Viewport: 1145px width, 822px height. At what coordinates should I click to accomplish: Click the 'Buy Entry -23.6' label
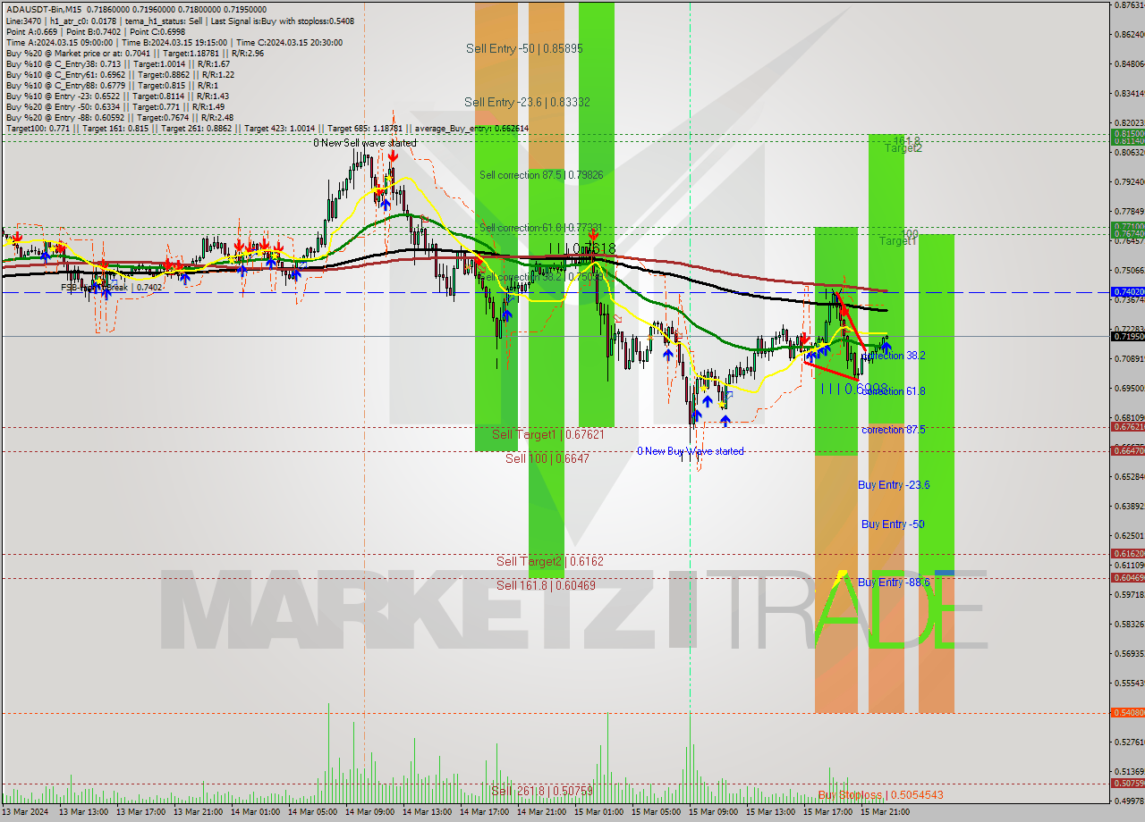point(894,485)
